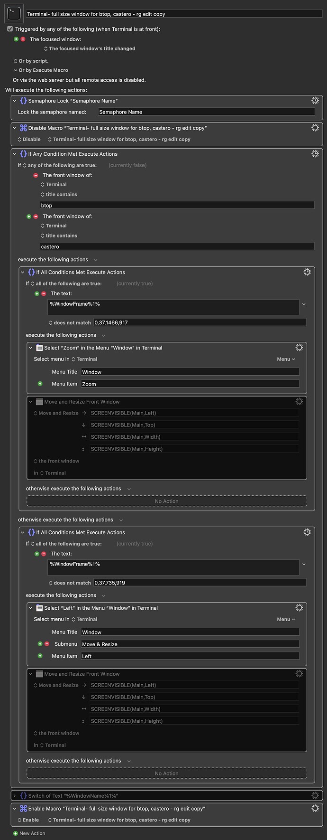The height and width of the screenshot is (840, 327).
Task: Click the macro name text field
Action: point(174,14)
